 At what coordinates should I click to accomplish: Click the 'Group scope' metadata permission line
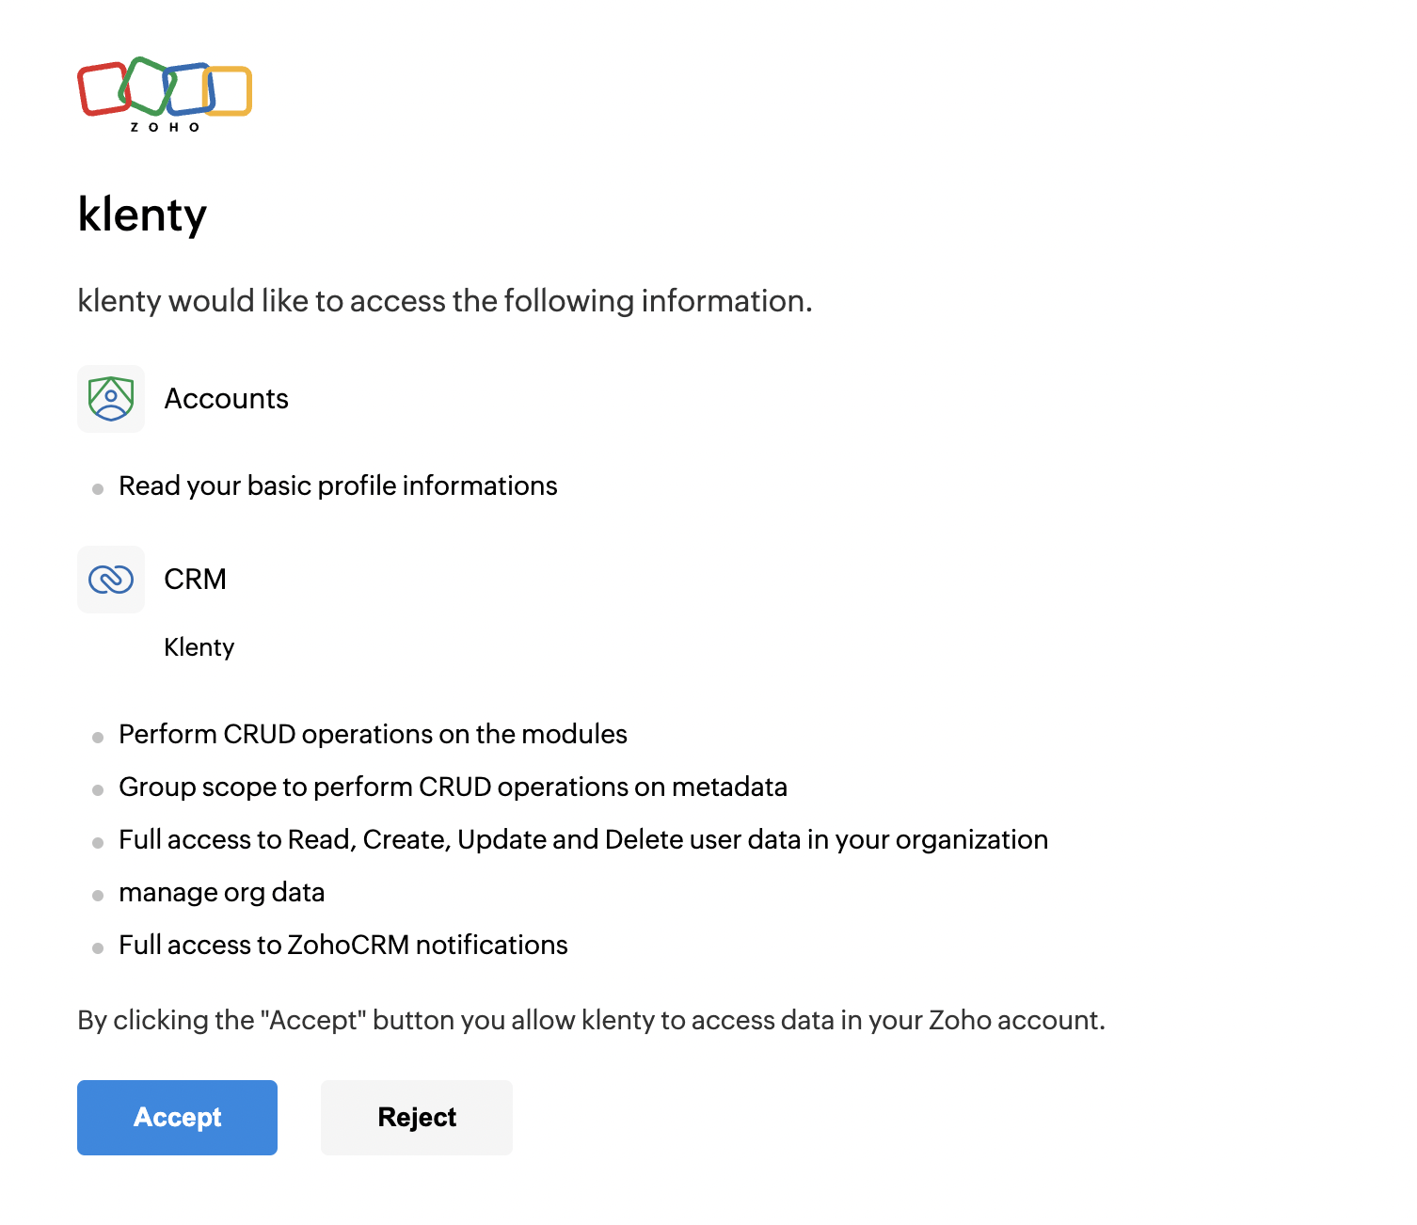tap(453, 787)
